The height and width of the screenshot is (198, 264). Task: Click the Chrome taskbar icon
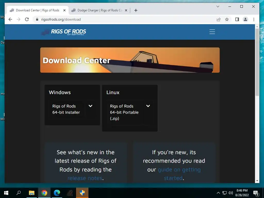[x=44, y=193]
